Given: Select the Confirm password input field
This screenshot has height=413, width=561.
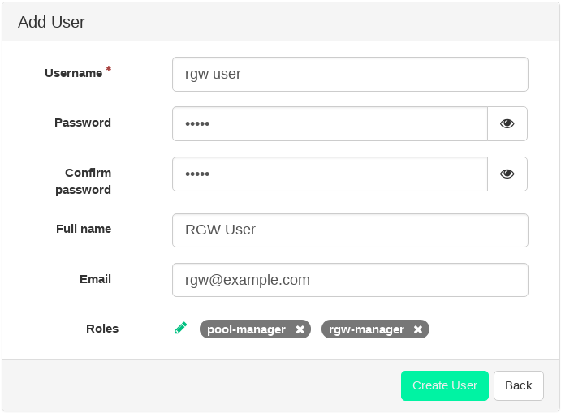Looking at the screenshot, I should (330, 174).
